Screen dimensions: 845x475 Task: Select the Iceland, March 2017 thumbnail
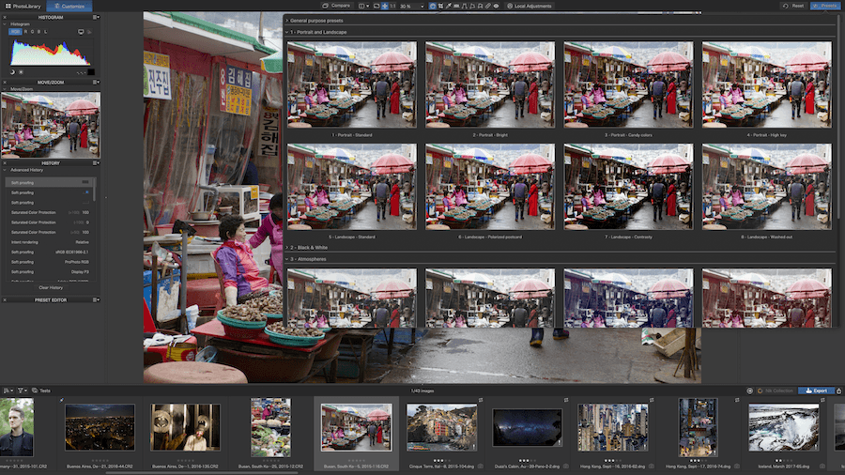784,428
